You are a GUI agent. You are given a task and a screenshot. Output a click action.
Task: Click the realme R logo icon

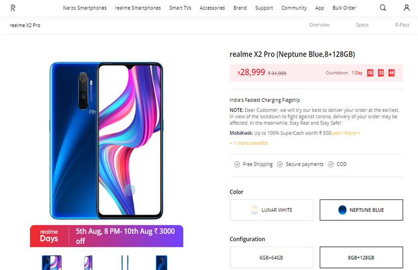click(x=13, y=8)
